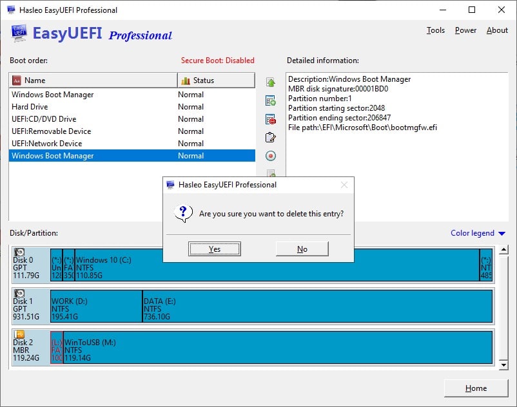Click the delete boot entry icon
The height and width of the screenshot is (407, 517).
271,118
